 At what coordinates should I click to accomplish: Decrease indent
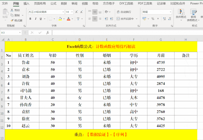[x=106, y=19]
